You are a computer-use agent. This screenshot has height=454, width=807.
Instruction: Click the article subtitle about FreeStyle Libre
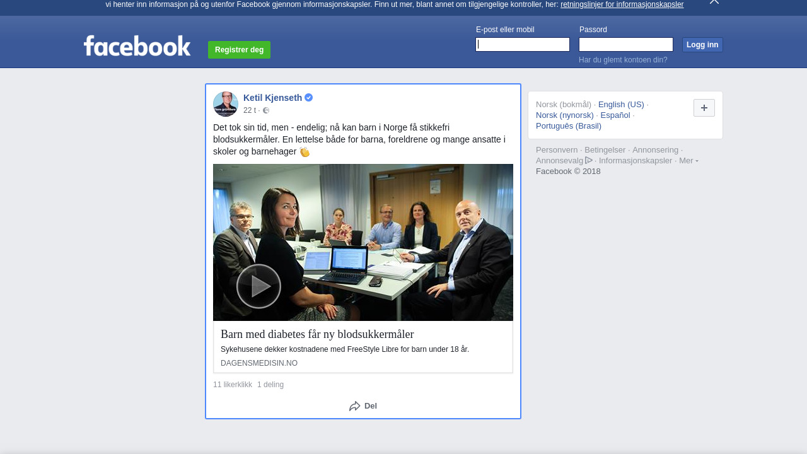tap(345, 349)
